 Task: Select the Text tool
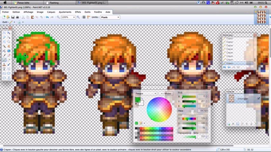pos(4,69)
